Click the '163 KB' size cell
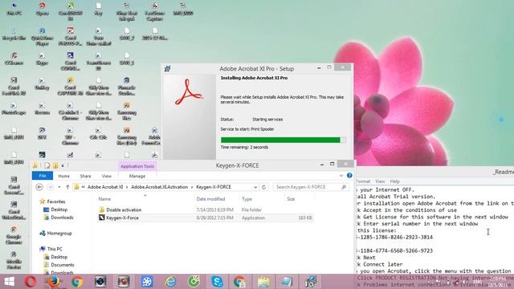Viewport: 514px width, 289px height. pos(305,218)
